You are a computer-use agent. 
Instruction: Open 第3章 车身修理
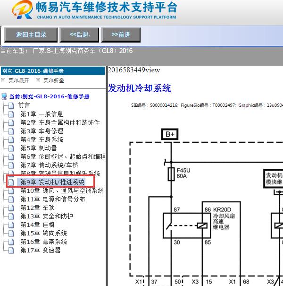tap(42, 131)
